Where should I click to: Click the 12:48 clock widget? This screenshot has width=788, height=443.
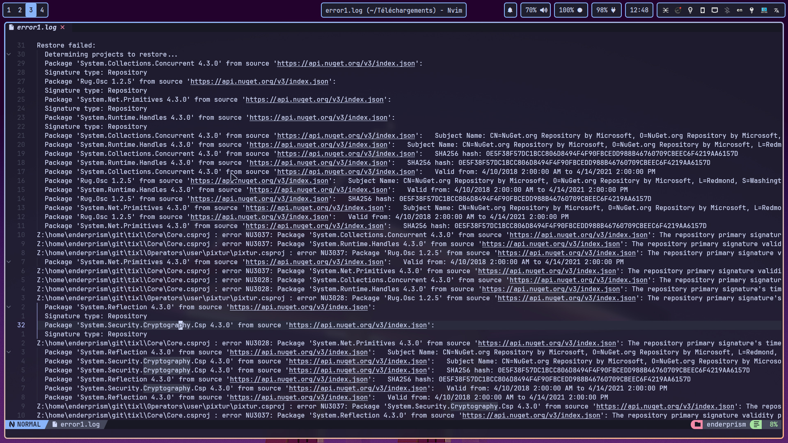[x=639, y=10]
